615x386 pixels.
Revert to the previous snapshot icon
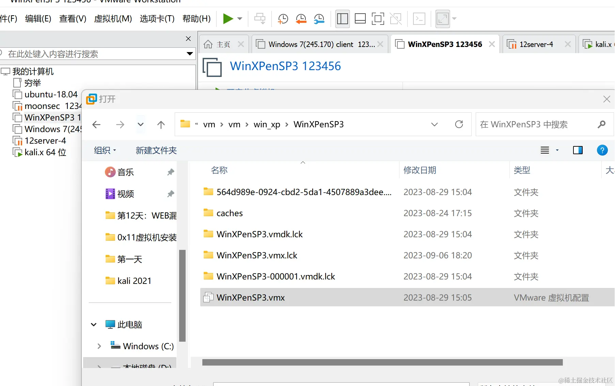tap(301, 19)
